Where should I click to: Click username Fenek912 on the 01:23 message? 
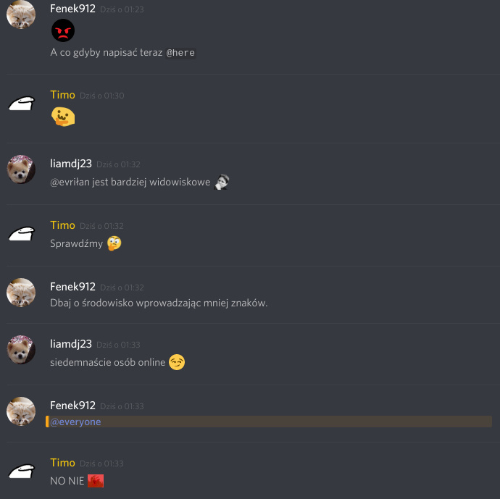(72, 9)
